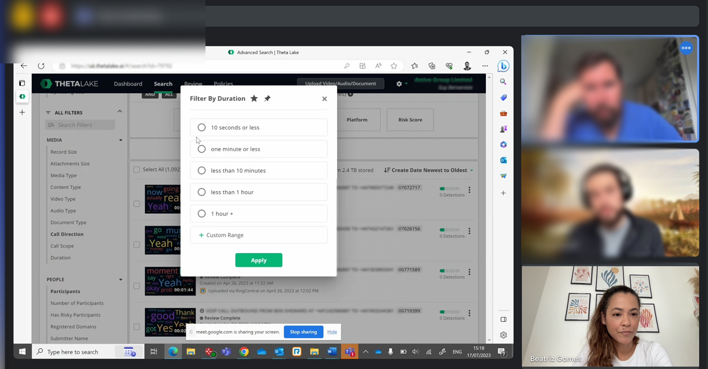708x369 pixels.
Task: Go to the Dashboard tab
Action: pos(128,84)
